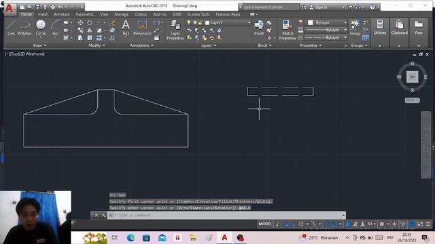The image size is (435, 244).
Task: Click the Mirror tool icon
Action: (90, 30)
